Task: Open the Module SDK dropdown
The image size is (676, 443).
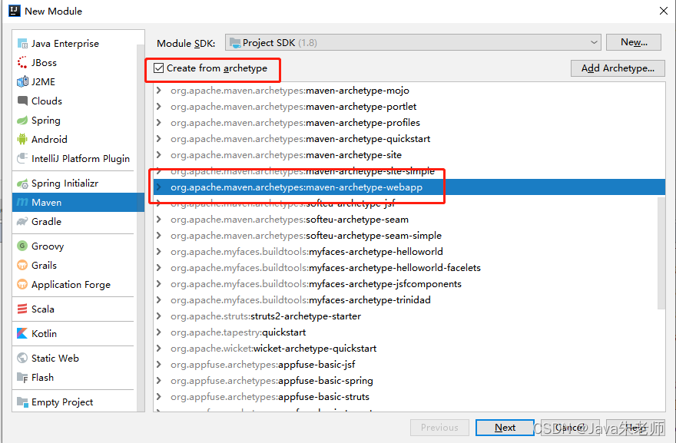Action: coord(413,43)
